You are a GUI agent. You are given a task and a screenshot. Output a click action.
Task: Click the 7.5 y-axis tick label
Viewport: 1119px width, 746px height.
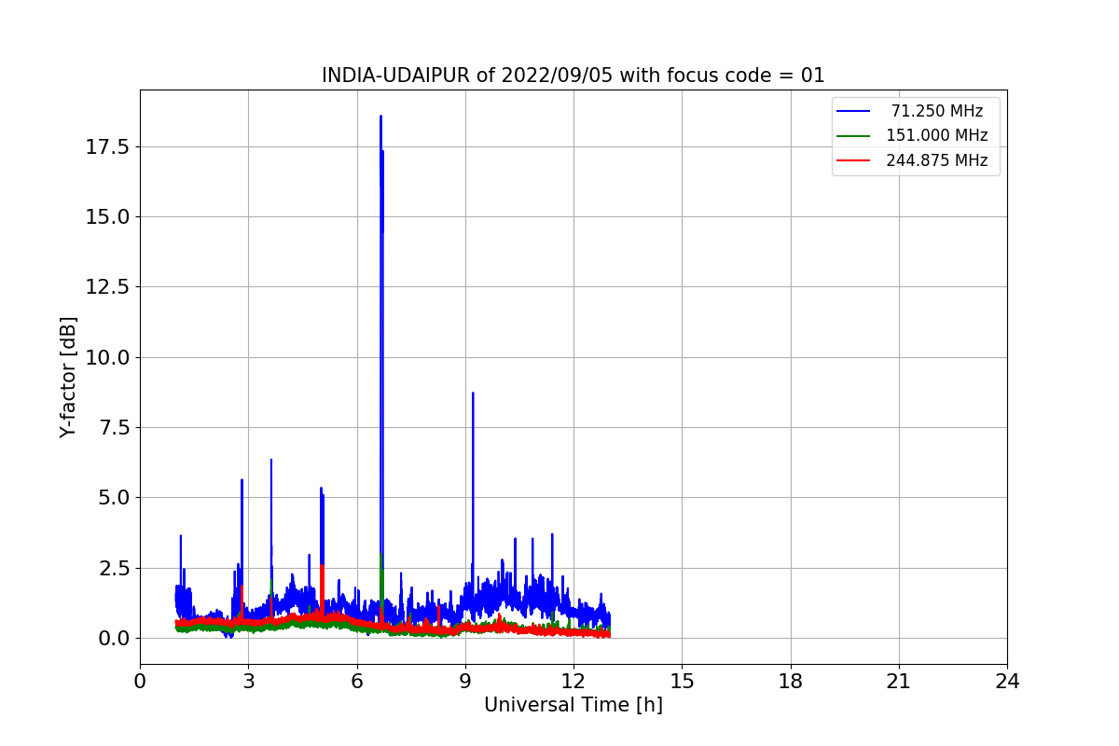pyautogui.click(x=114, y=427)
